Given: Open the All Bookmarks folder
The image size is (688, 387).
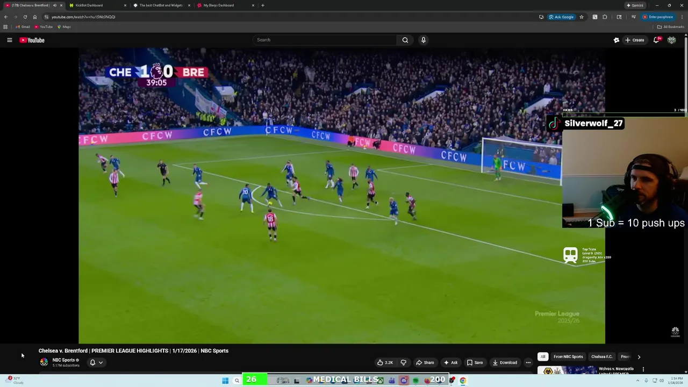Looking at the screenshot, I should click(671, 27).
